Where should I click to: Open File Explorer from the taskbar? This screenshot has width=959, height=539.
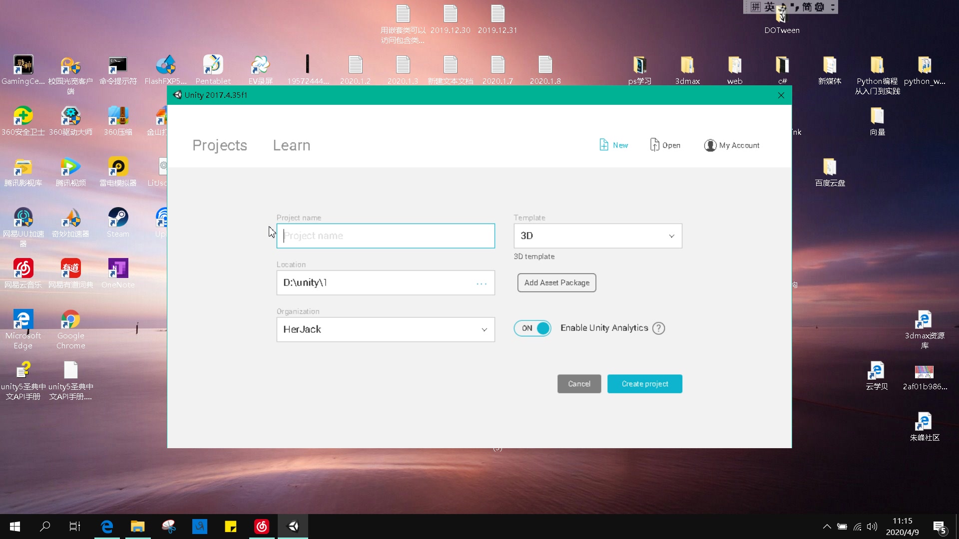[x=137, y=526]
